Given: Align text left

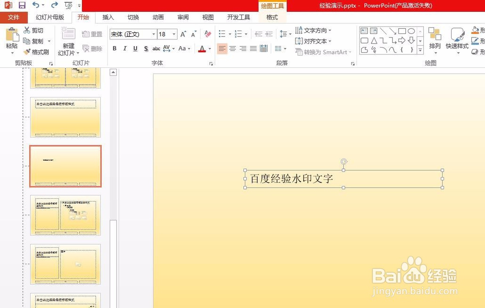Looking at the screenshot, I should pyautogui.click(x=222, y=49).
